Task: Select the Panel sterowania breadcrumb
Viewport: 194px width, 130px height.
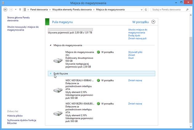Action: (39, 10)
